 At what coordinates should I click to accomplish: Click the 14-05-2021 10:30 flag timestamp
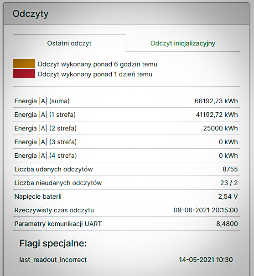pyautogui.click(x=206, y=260)
